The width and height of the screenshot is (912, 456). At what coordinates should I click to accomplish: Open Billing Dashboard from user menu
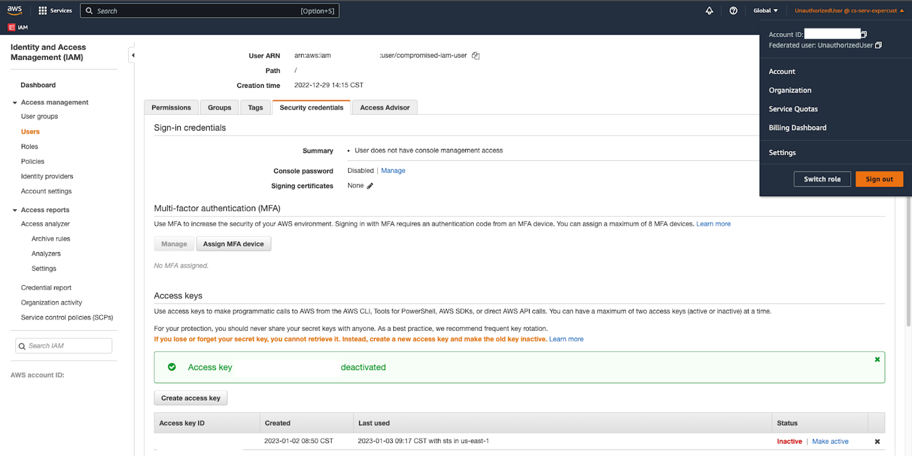(797, 128)
